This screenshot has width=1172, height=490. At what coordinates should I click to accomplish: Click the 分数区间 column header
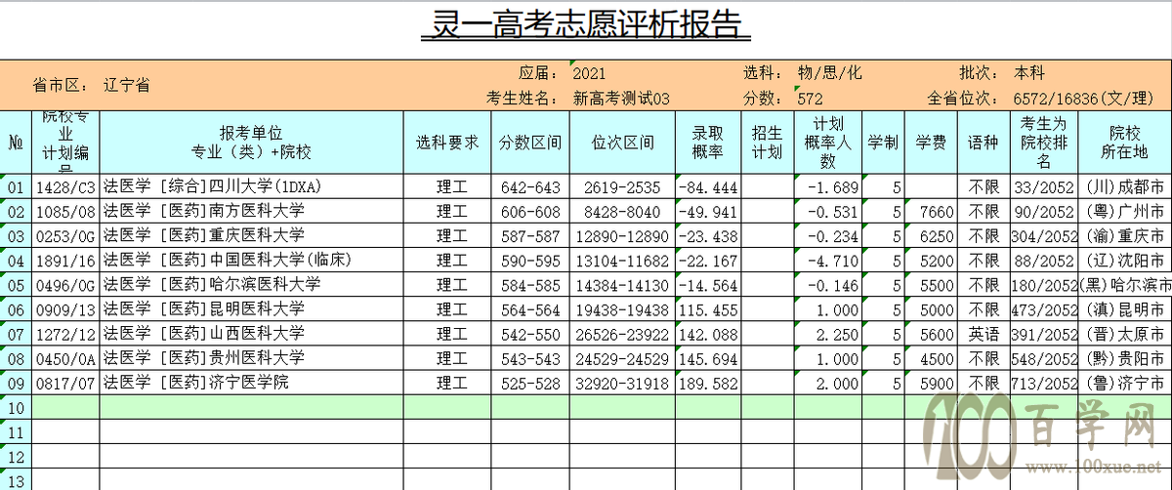click(x=531, y=143)
